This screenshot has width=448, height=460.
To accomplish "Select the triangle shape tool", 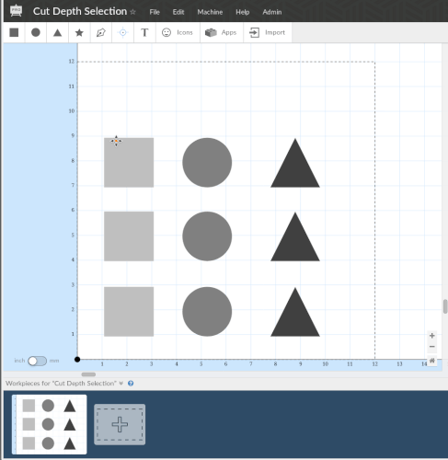I will [x=57, y=32].
